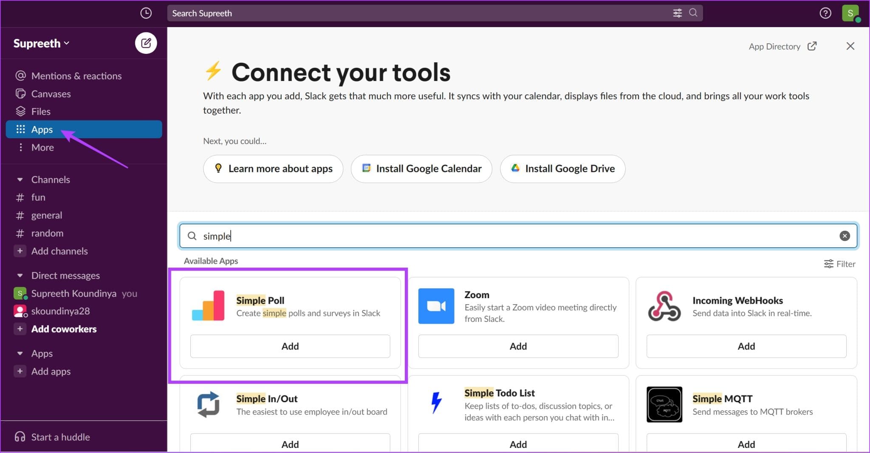Image resolution: width=870 pixels, height=453 pixels.
Task: Select the highlighted Apps sidebar item
Action: (84, 129)
